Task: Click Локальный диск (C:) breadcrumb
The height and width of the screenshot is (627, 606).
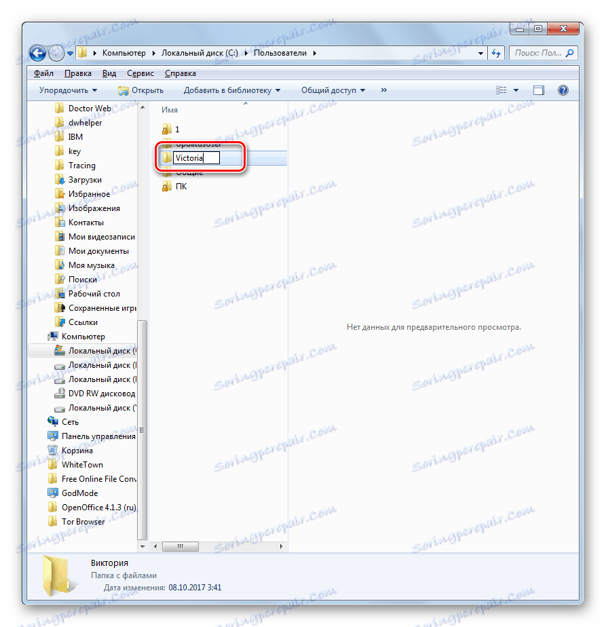Action: [200, 53]
